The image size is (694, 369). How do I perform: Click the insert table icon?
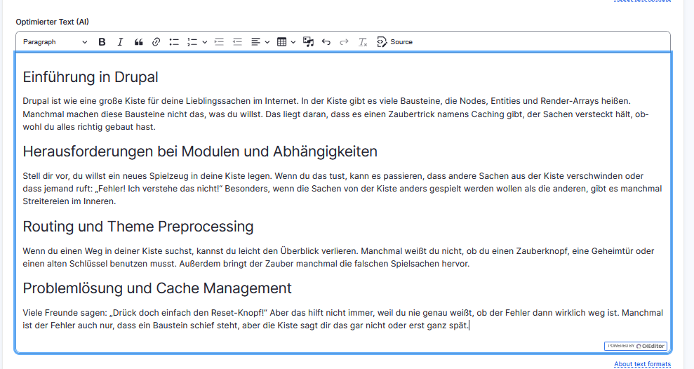click(x=281, y=42)
